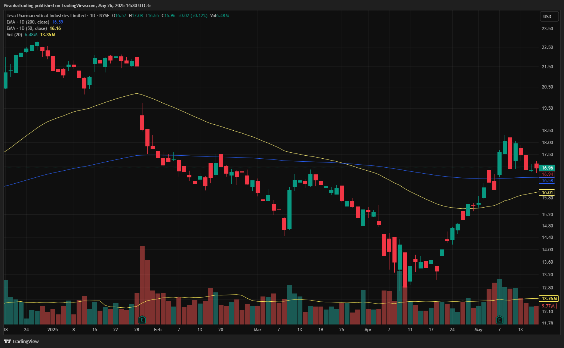Click the 17.50 price scale value

[547, 155]
